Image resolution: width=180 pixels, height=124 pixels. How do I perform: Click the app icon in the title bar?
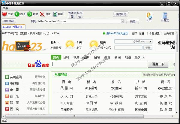tap(4, 3)
